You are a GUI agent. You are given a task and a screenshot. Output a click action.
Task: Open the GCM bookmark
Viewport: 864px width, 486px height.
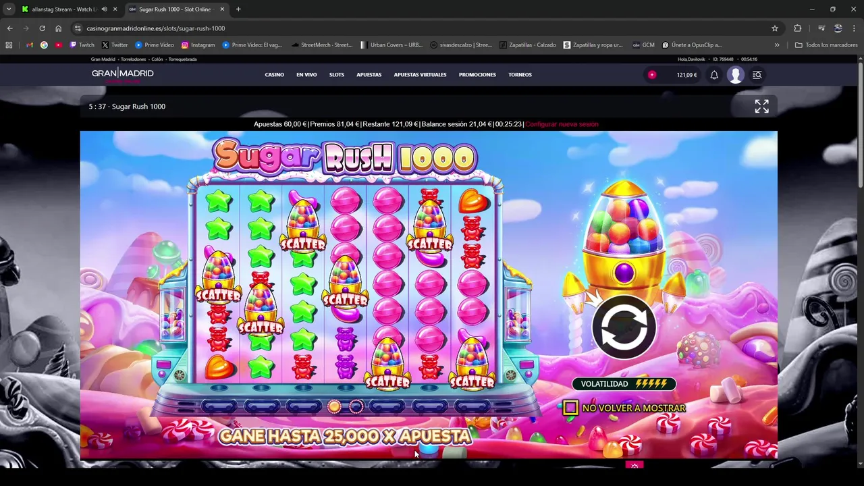click(x=644, y=45)
